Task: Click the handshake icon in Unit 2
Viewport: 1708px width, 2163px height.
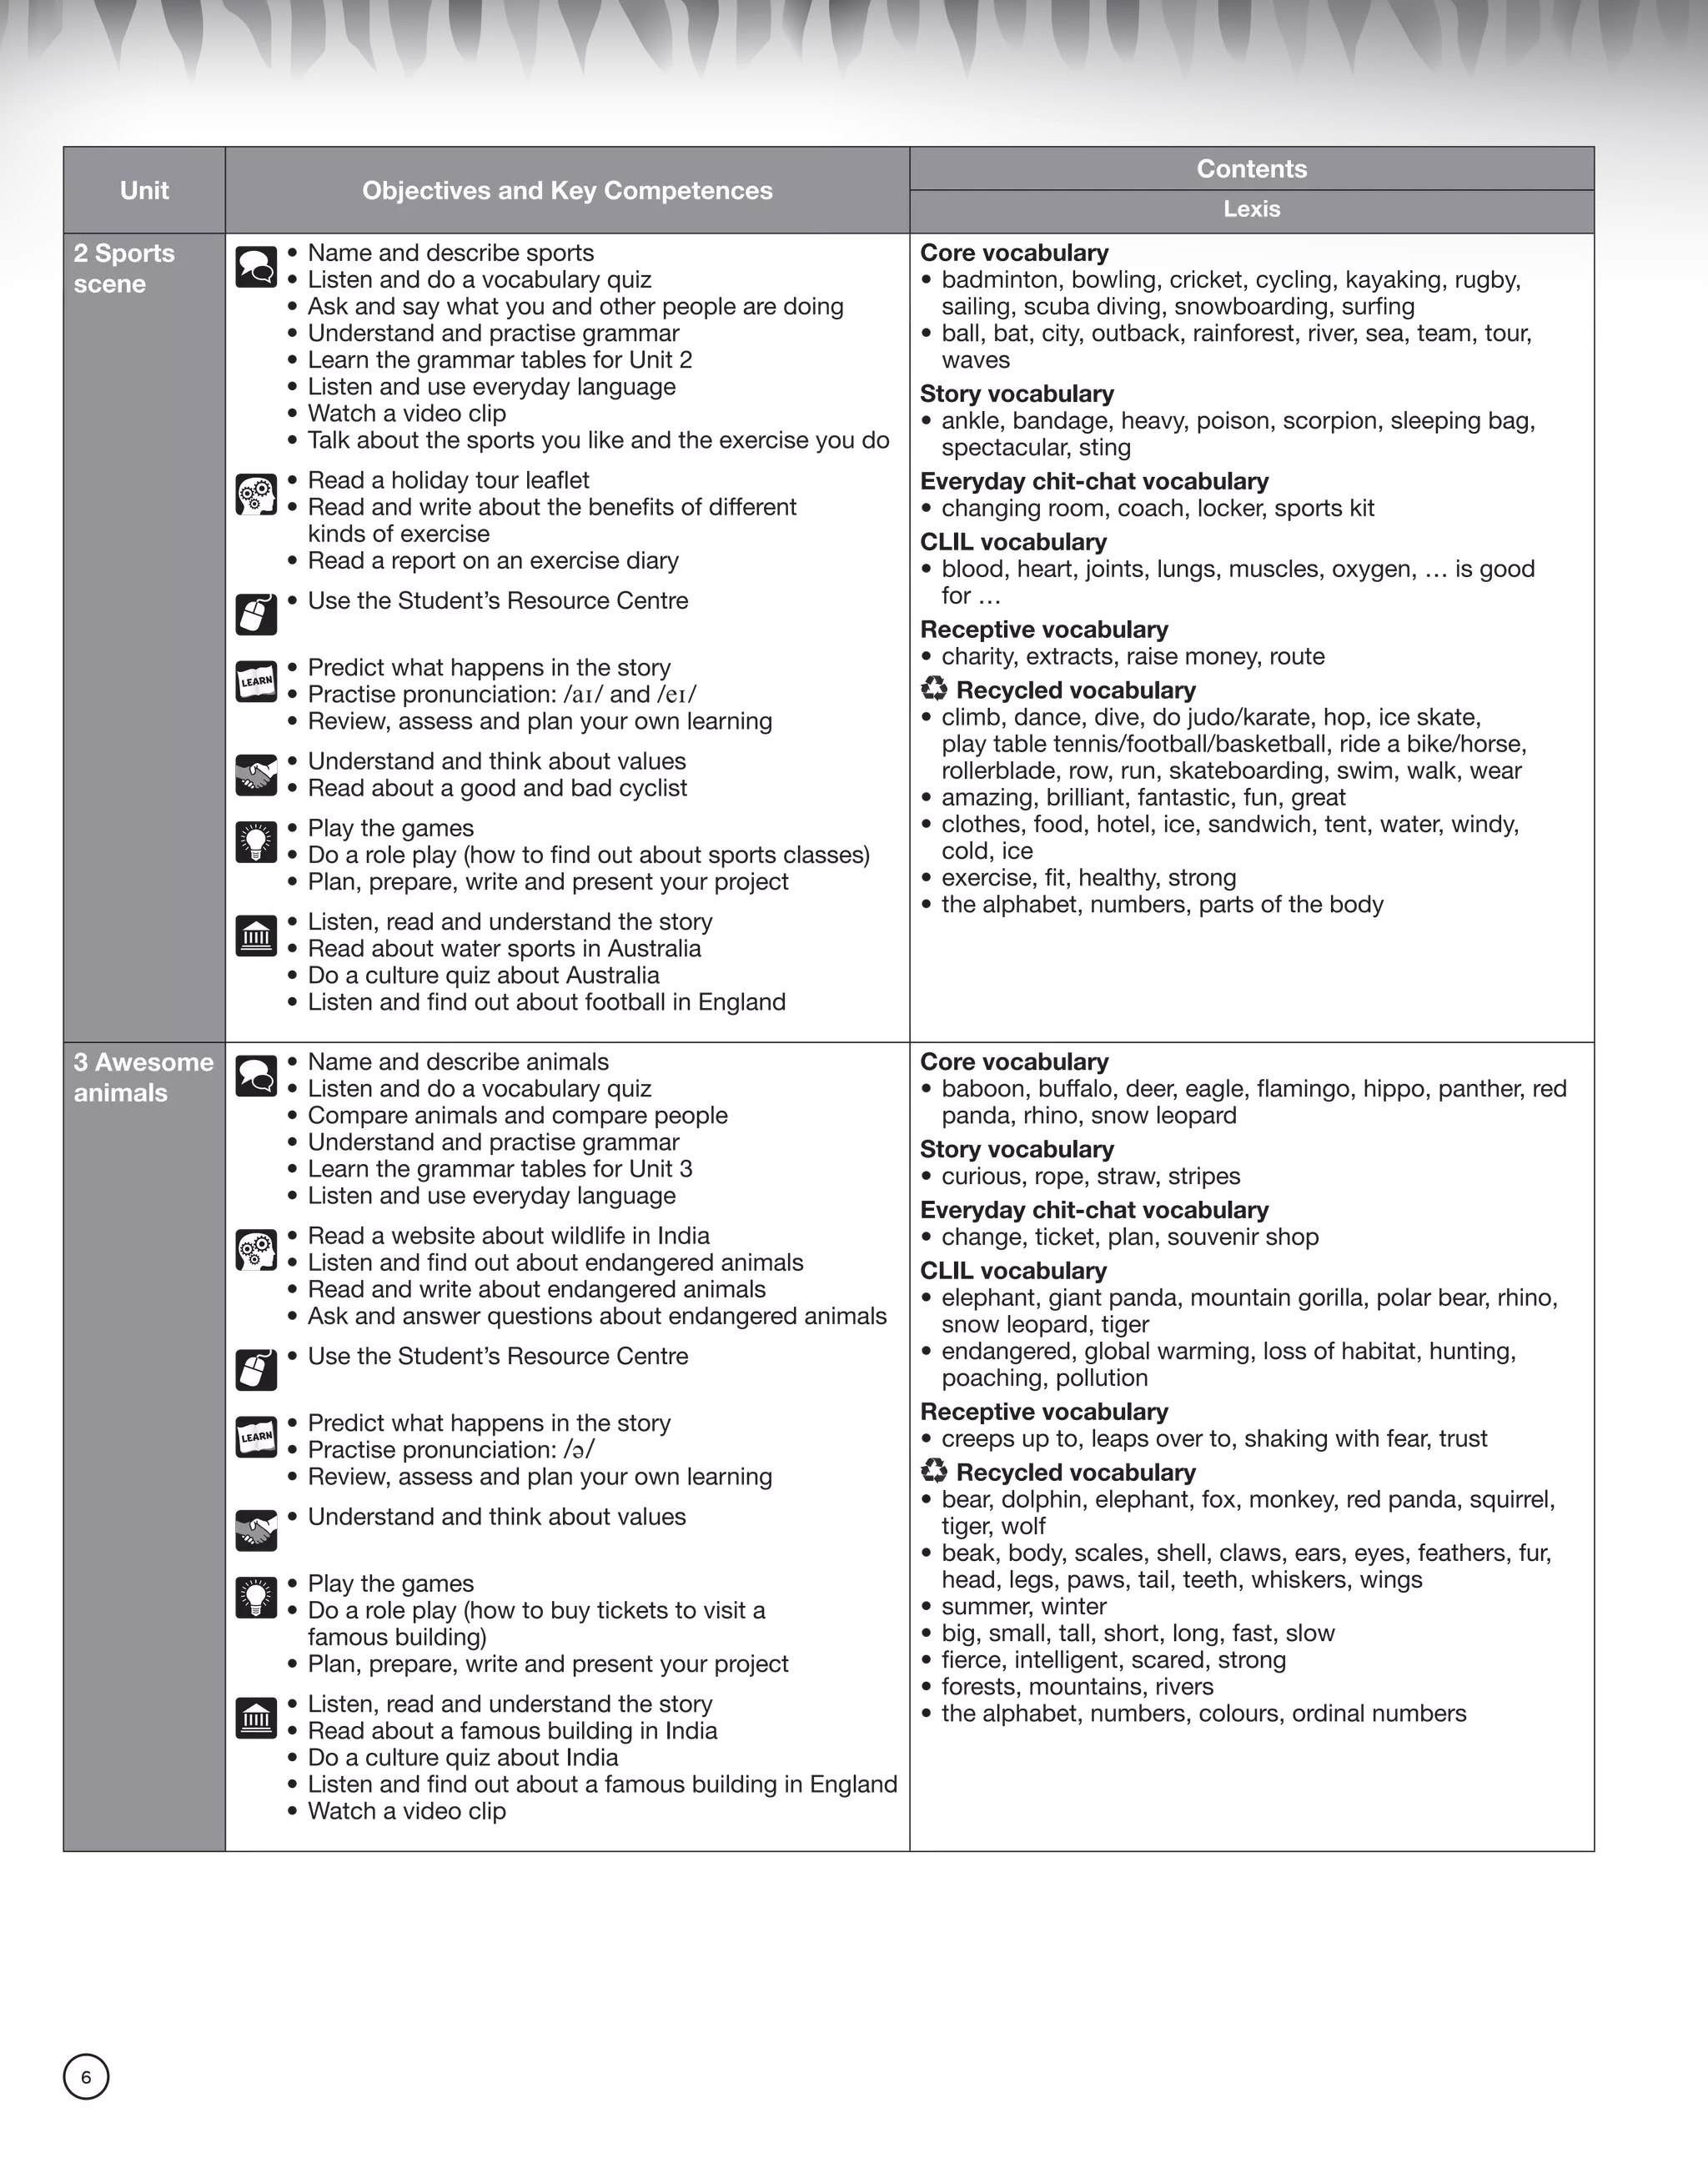Action: click(256, 775)
